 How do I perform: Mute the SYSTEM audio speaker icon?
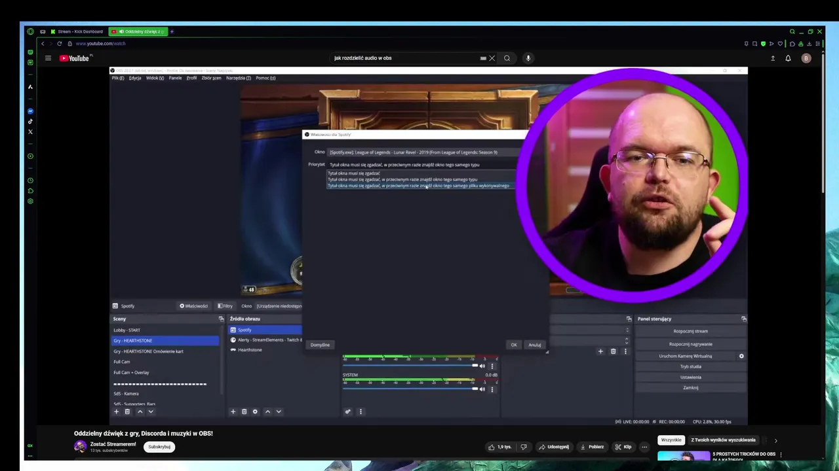[x=482, y=389]
